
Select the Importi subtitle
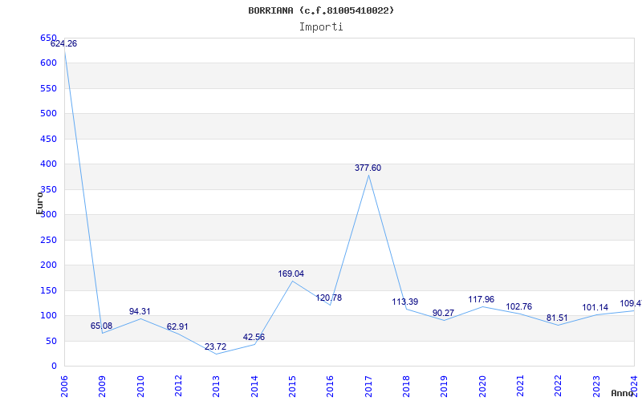[x=321, y=26]
